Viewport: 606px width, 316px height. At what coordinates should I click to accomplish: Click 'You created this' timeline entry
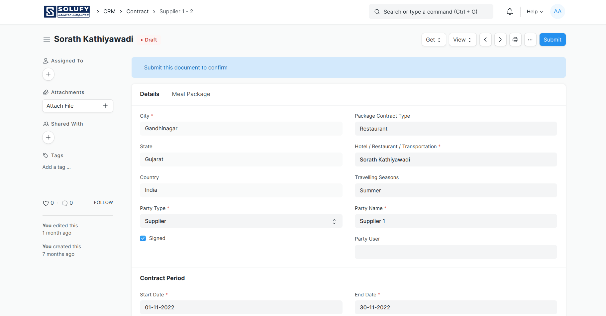[61, 250]
